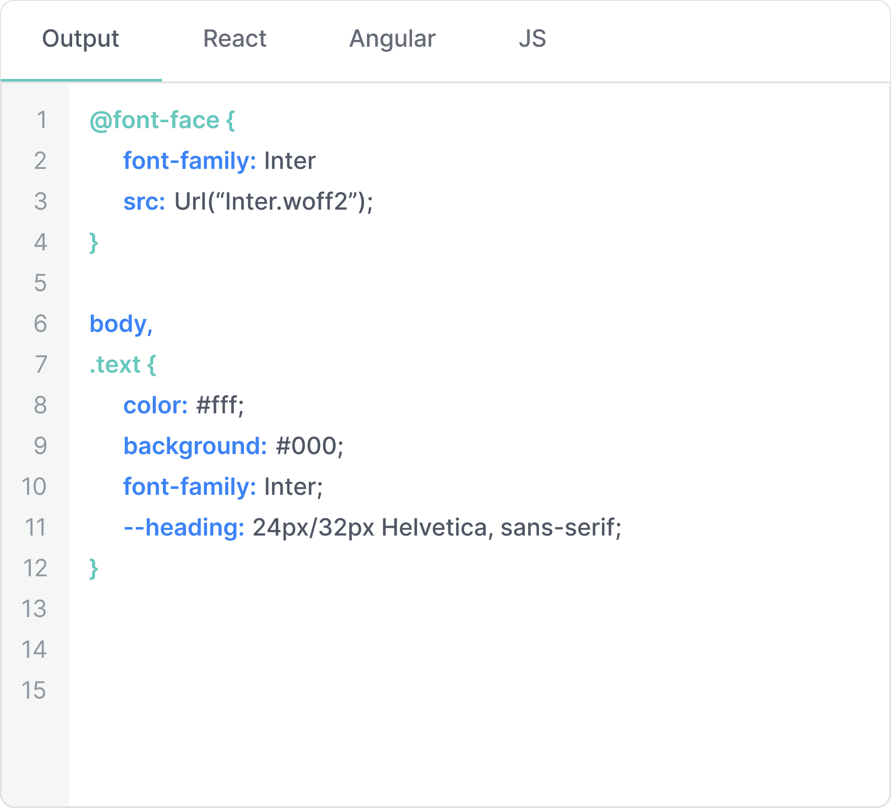Screen dimensions: 891x808
Task: Select line number 10 in gutter
Action: click(34, 487)
